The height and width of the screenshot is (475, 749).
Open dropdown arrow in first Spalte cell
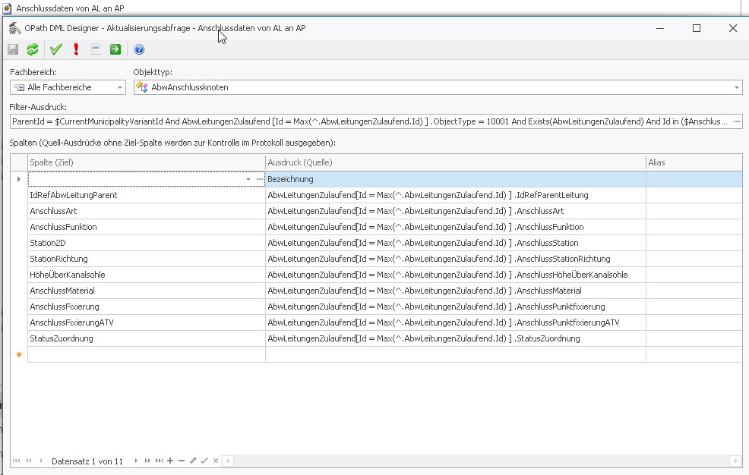(x=248, y=179)
